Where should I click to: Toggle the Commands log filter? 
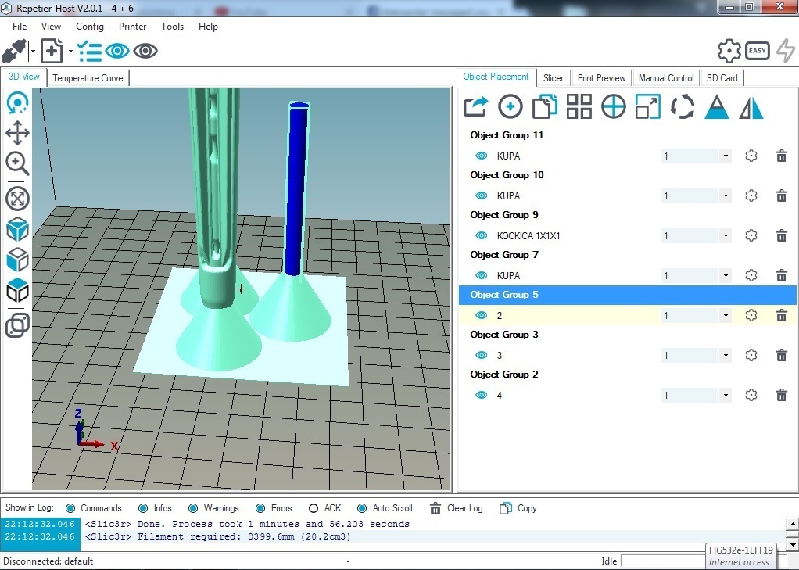[71, 508]
